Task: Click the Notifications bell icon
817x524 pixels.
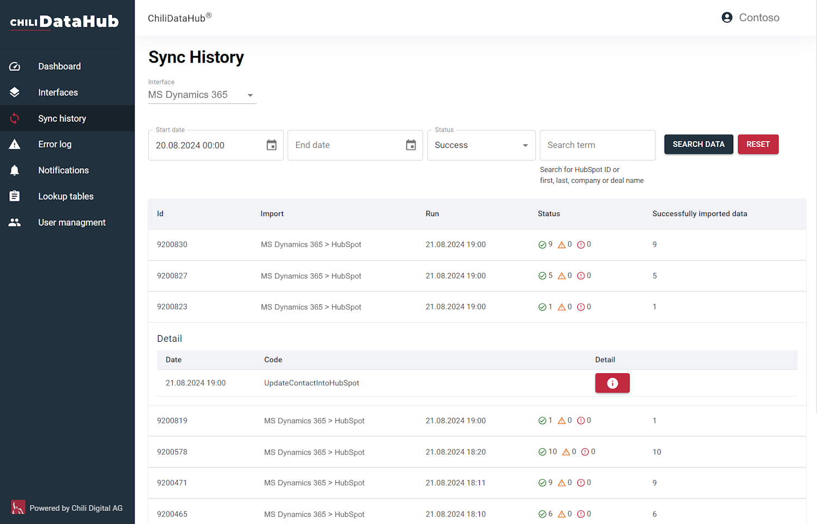Action: [15, 170]
